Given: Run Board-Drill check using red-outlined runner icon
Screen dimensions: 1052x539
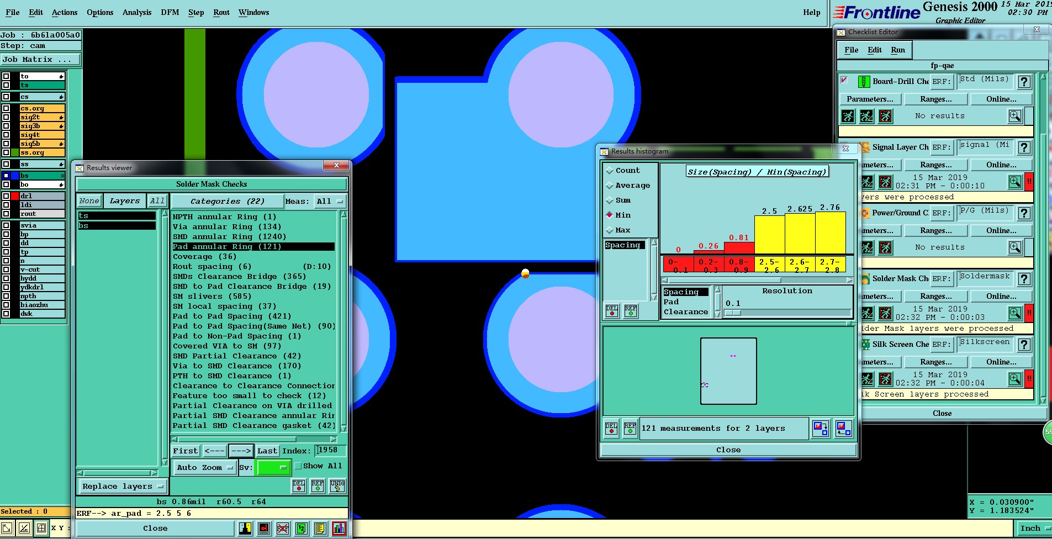Looking at the screenshot, I should [886, 116].
